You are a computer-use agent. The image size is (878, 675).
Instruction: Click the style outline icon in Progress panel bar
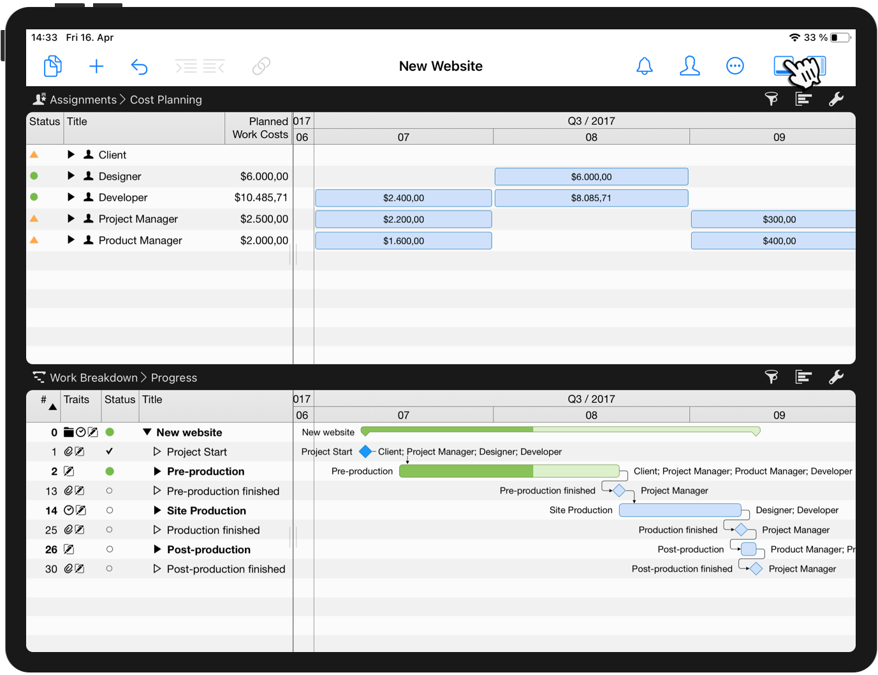pyautogui.click(x=803, y=377)
